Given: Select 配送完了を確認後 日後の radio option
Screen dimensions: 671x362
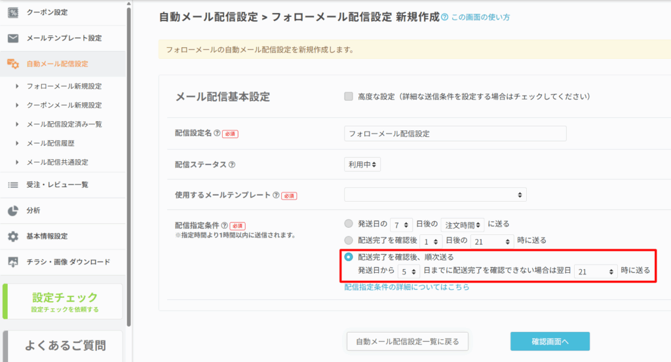Looking at the screenshot, I should [x=349, y=240].
